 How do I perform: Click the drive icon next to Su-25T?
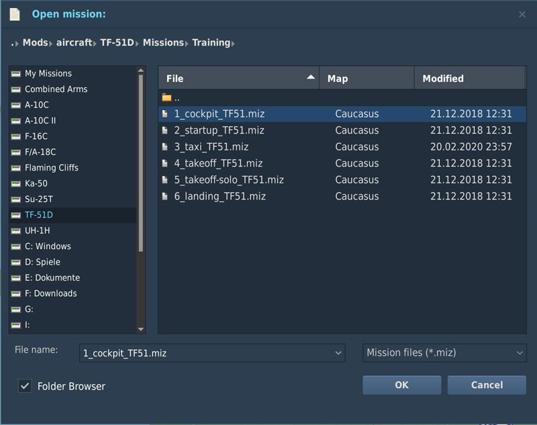click(15, 199)
